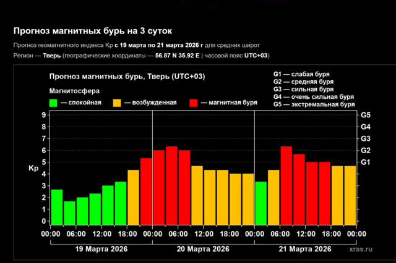396x263 pixels.
Task: Click the '19 Марта 2026' date label
Action: point(101,249)
